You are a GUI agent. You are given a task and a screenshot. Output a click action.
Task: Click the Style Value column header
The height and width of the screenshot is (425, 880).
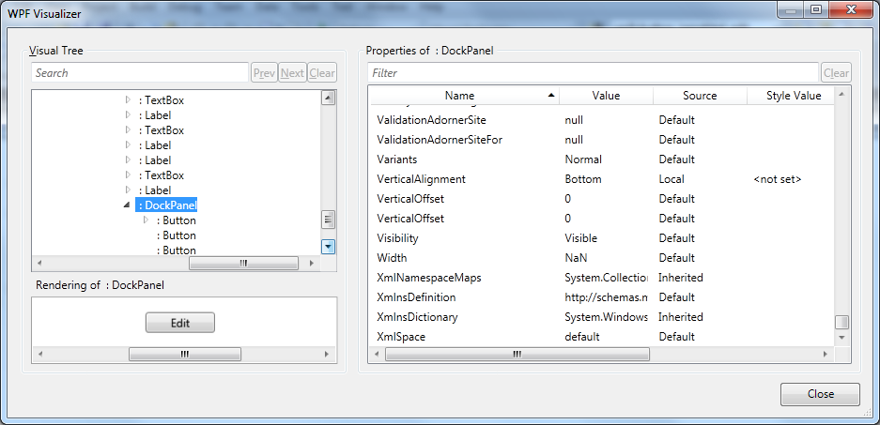tap(793, 96)
